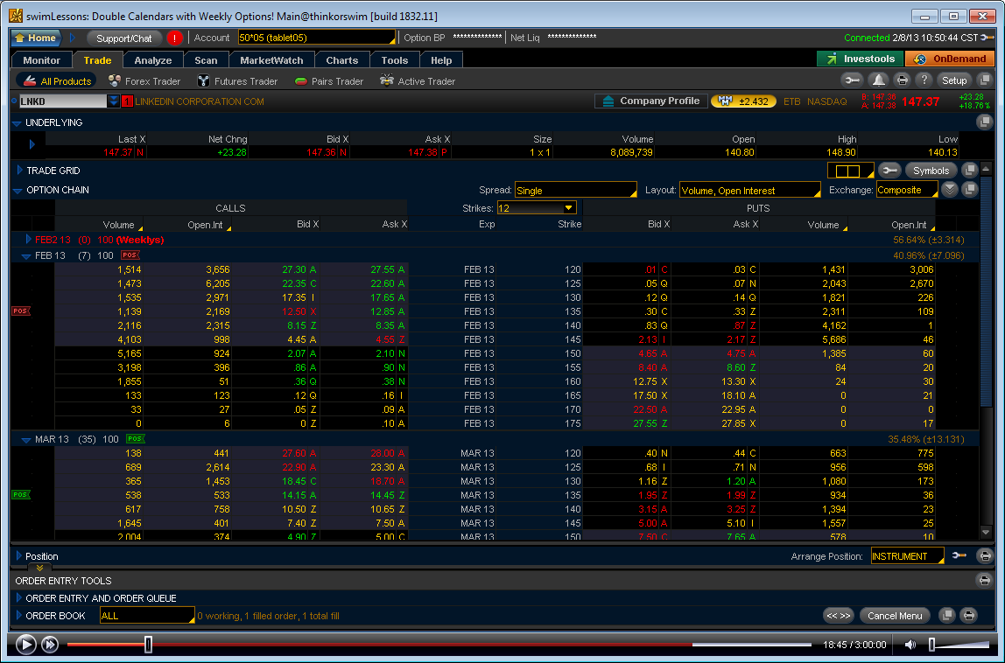Open the Exchange dropdown showing Composite
The image size is (1005, 663).
click(x=906, y=191)
